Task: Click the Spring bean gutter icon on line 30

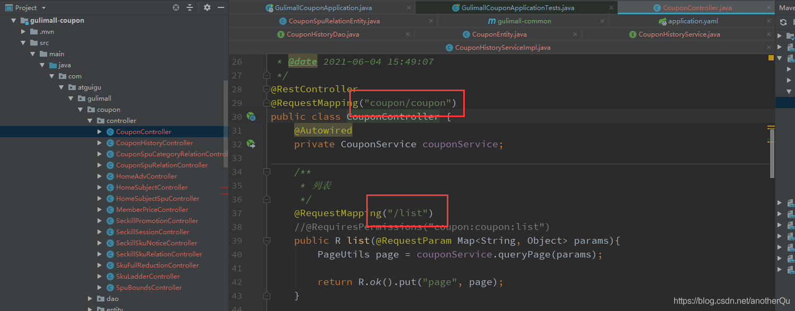Action: point(251,117)
